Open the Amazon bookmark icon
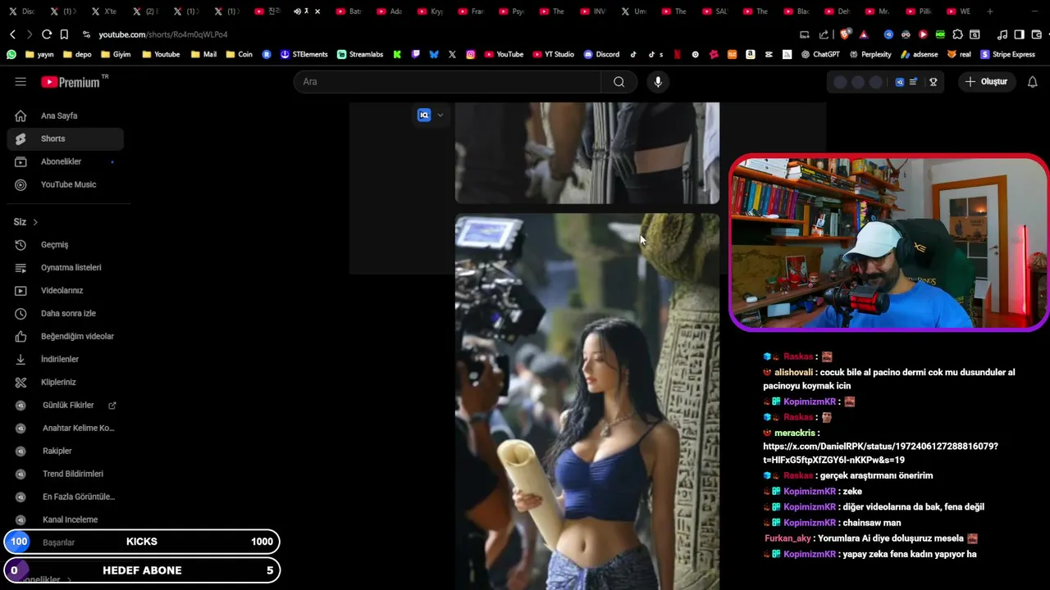 click(750, 55)
